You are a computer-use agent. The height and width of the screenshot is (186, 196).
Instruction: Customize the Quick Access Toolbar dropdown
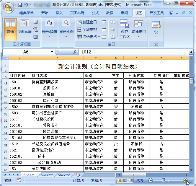(x=47, y=5)
